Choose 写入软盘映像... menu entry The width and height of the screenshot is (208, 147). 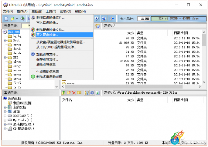[62, 23]
